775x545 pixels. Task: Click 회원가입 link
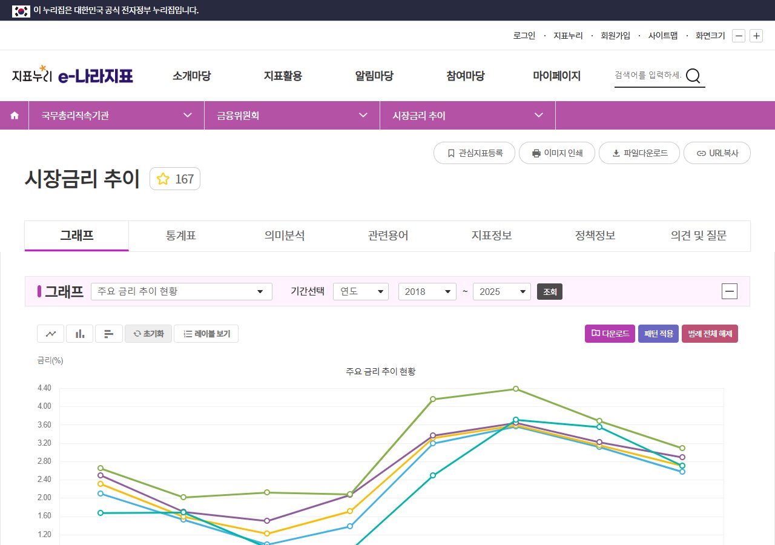616,36
